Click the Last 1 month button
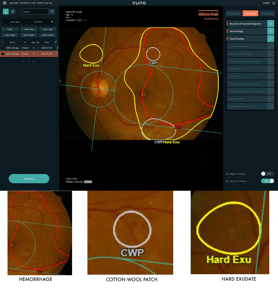This screenshot has width=278, height=289. pos(48,35)
